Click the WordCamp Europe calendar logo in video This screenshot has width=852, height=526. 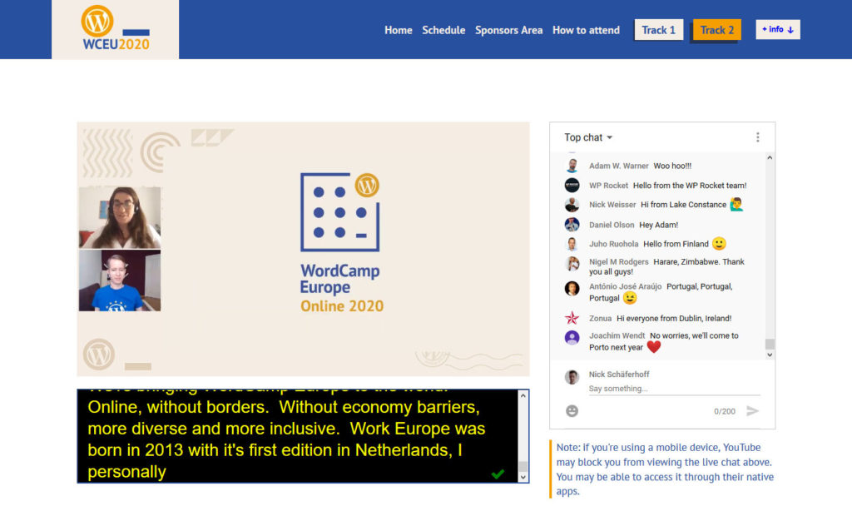[340, 212]
